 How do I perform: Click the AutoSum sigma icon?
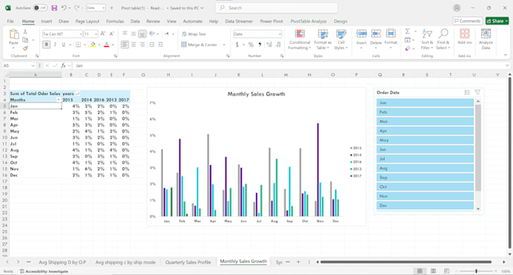coord(407,32)
